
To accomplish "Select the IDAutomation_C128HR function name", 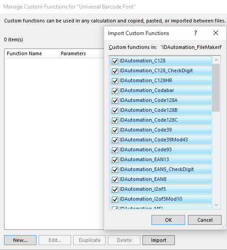I will click(x=146, y=80).
